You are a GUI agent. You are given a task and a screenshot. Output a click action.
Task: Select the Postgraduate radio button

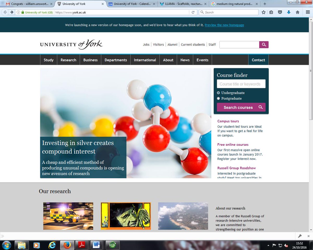[218, 98]
